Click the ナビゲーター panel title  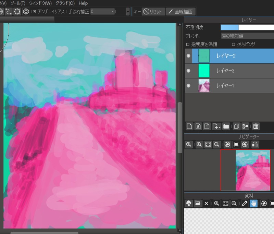click(x=249, y=136)
